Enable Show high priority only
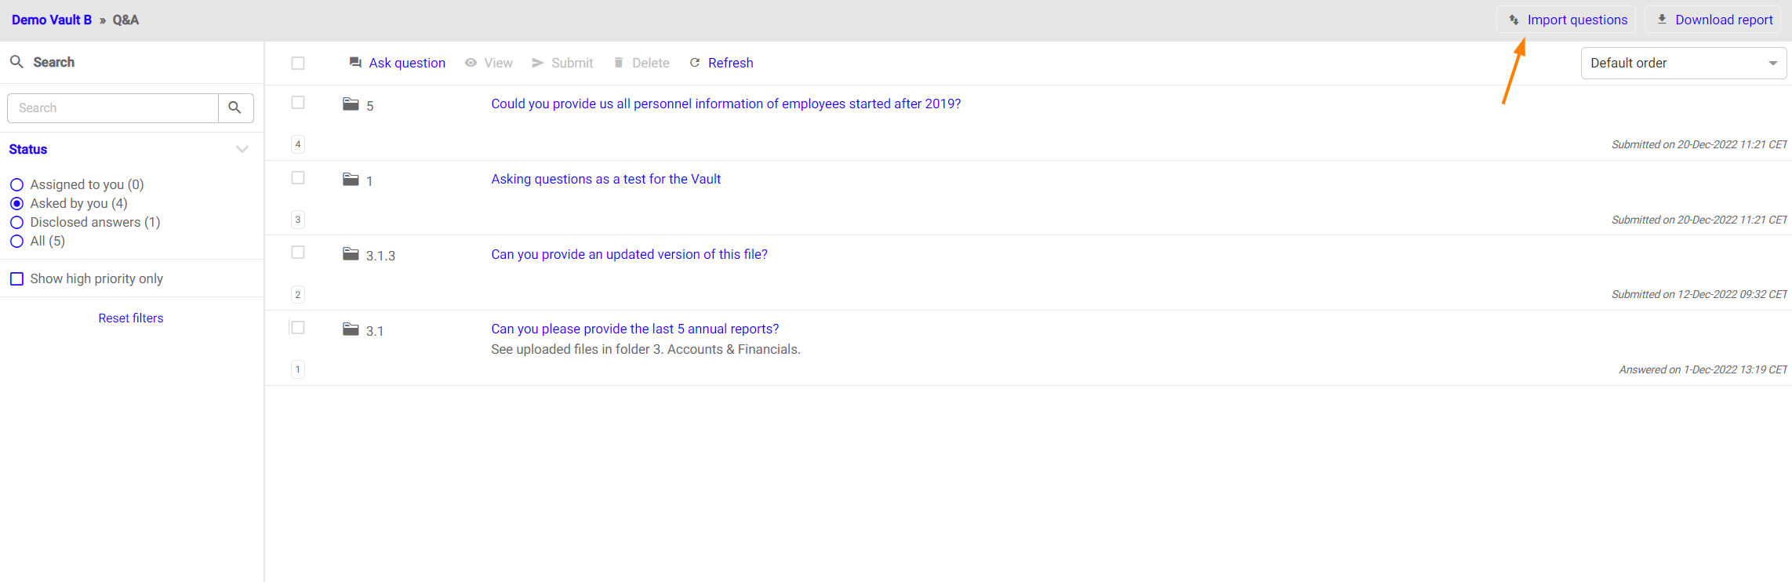The height and width of the screenshot is (582, 1792). [x=16, y=278]
